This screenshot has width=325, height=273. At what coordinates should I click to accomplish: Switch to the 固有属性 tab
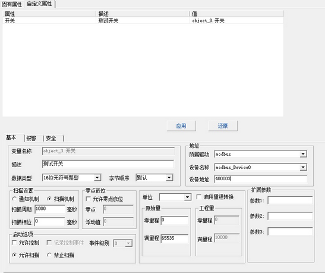tap(12, 4)
